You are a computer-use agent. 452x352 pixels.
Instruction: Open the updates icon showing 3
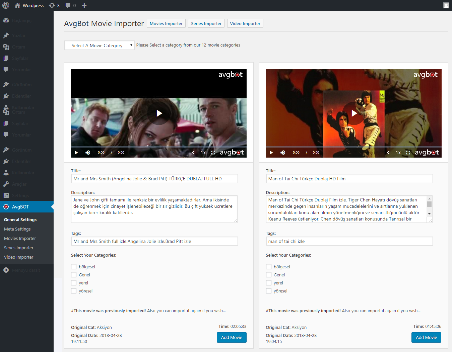[x=54, y=5]
